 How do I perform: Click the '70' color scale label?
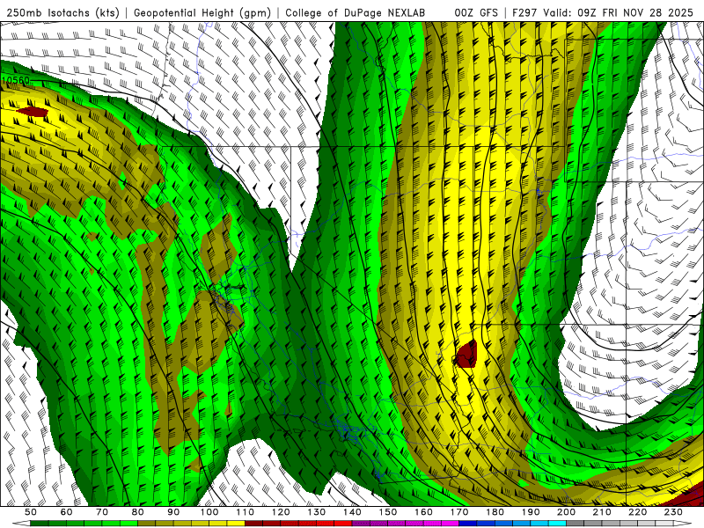102,512
